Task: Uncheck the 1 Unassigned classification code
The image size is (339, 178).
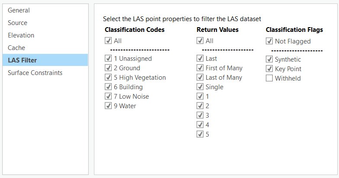Action: tap(108, 59)
